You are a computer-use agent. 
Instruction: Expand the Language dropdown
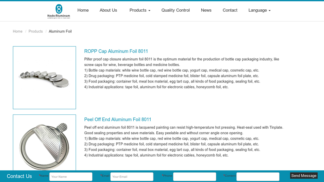pyautogui.click(x=259, y=10)
